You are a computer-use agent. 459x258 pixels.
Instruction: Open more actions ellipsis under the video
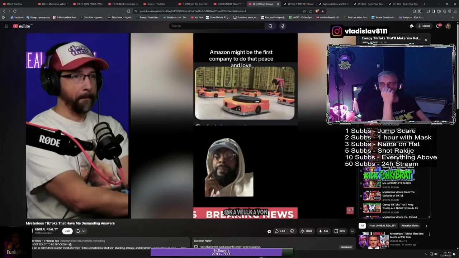pyautogui.click(x=352, y=231)
